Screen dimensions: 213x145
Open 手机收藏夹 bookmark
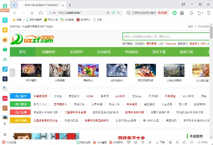[x=34, y=20]
